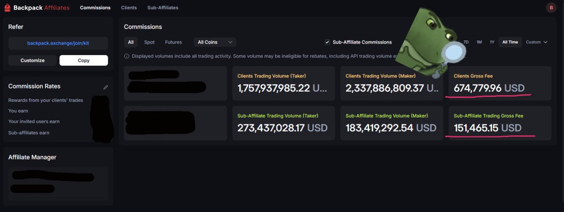This screenshot has width=564, height=212.
Task: Toggle Sub-Affiliate Commissions checkbox
Action: 327,42
